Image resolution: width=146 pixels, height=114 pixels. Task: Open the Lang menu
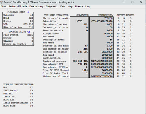pos(88,6)
